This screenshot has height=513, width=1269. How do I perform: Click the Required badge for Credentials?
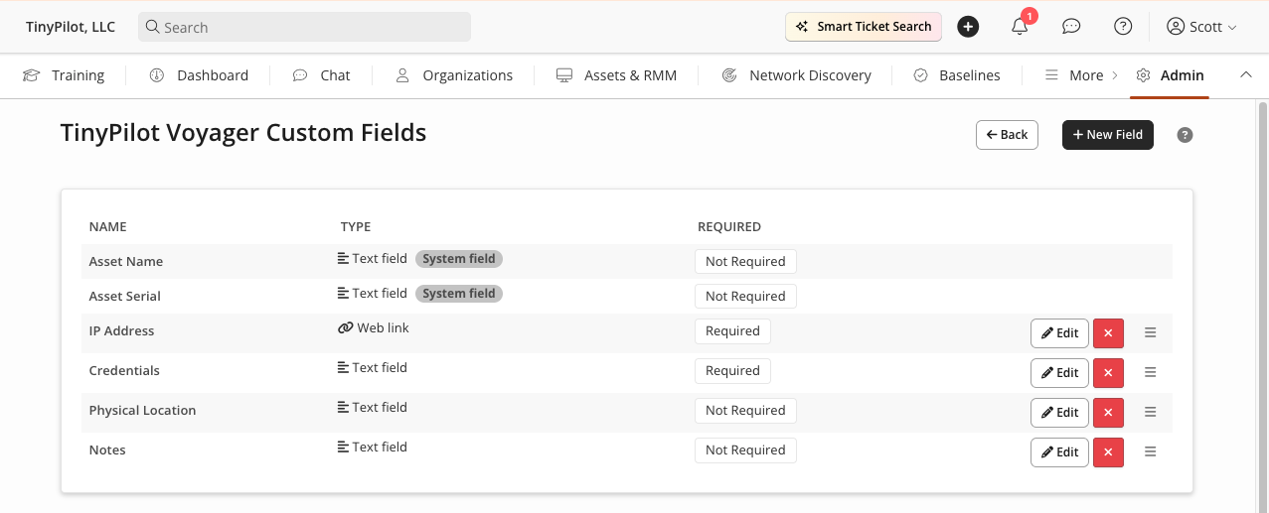(732, 371)
